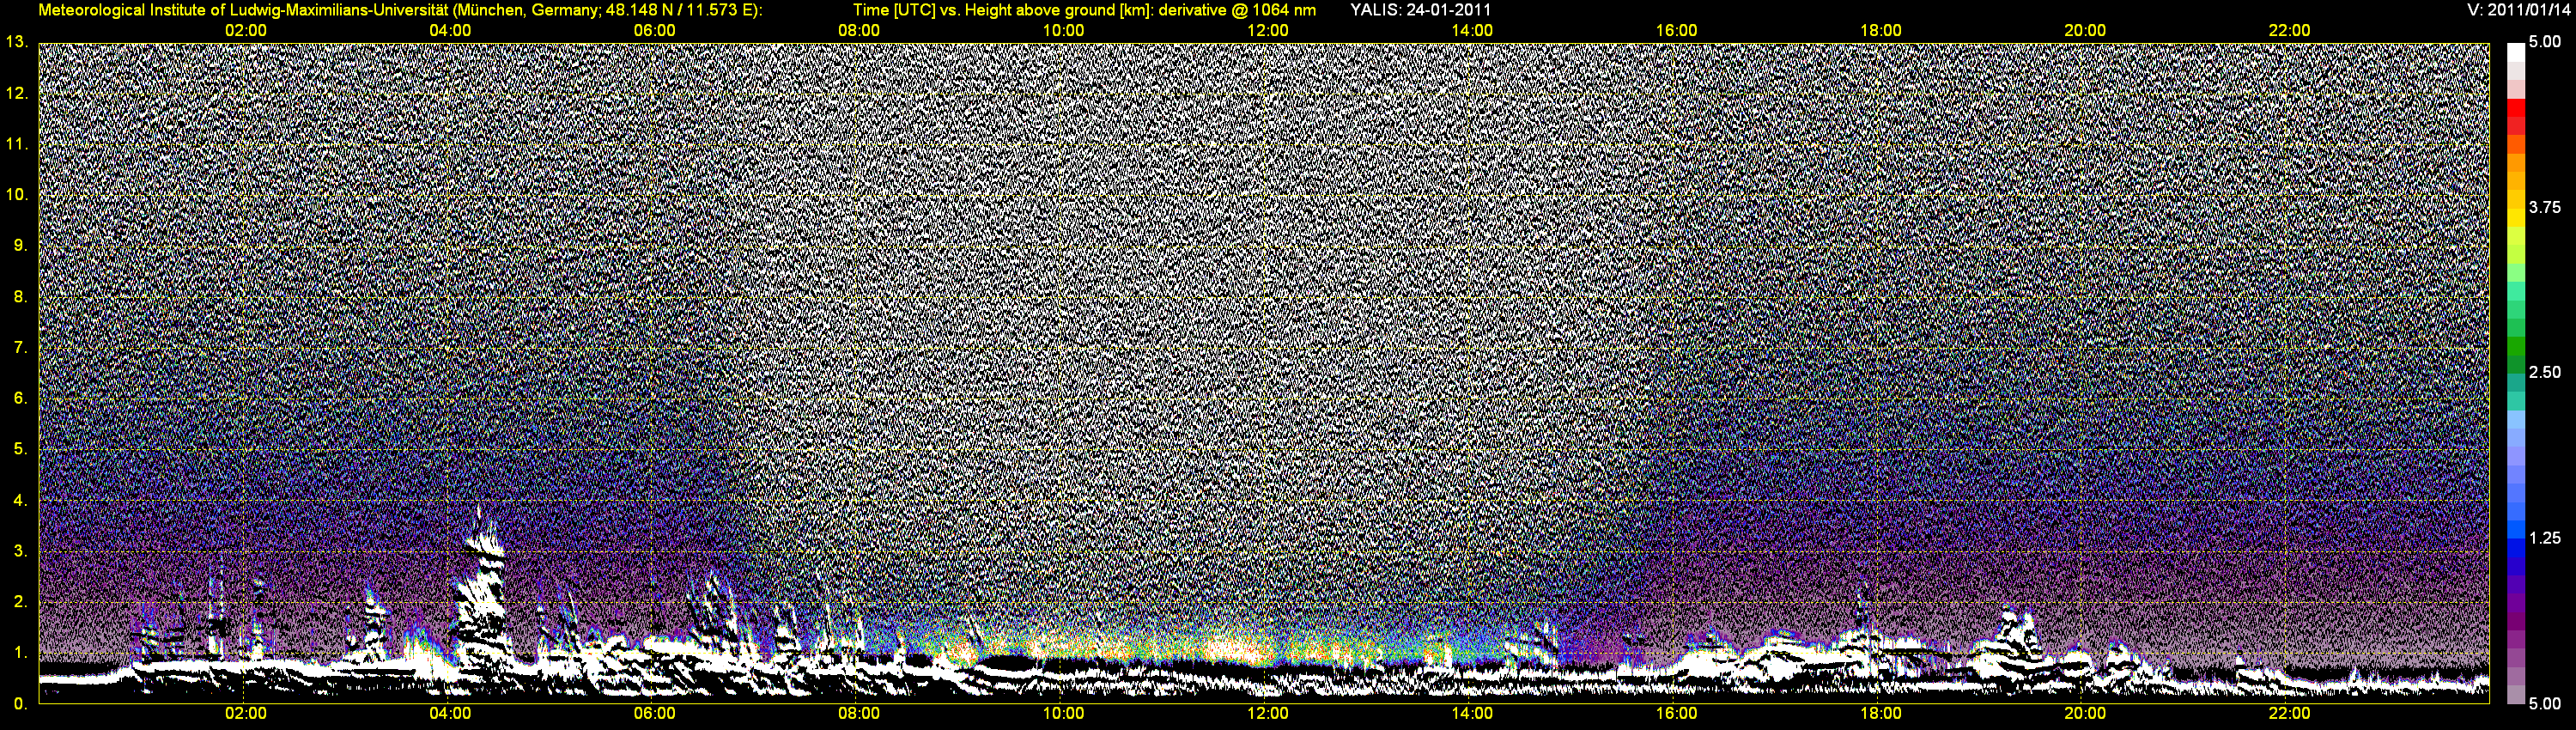Pick the 04:00 label on the lower time axis

coord(450,714)
